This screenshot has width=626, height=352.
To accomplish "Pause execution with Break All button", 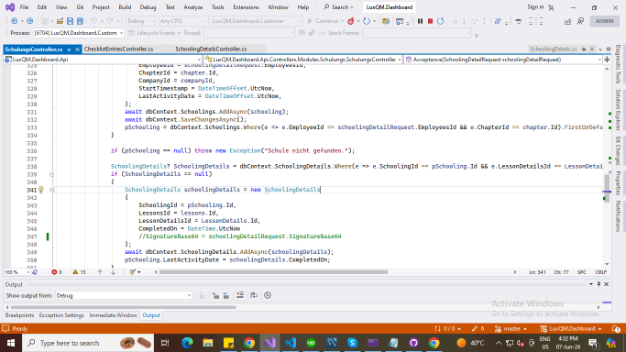I will click(420, 21).
